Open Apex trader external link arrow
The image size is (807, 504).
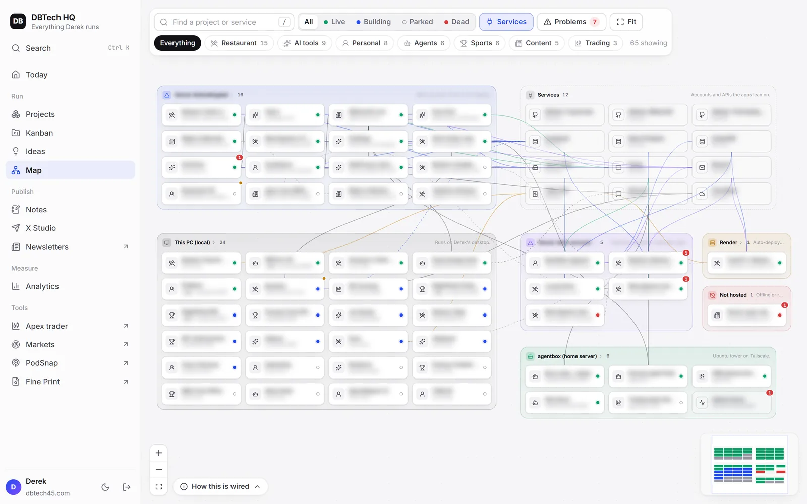pyautogui.click(x=126, y=326)
